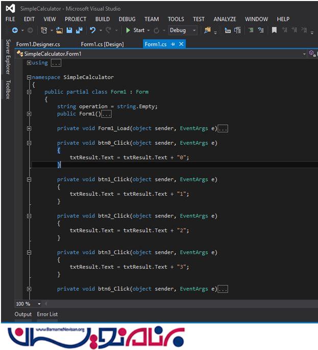
Task: Collapse the btn2_Click method
Action: coord(29,216)
